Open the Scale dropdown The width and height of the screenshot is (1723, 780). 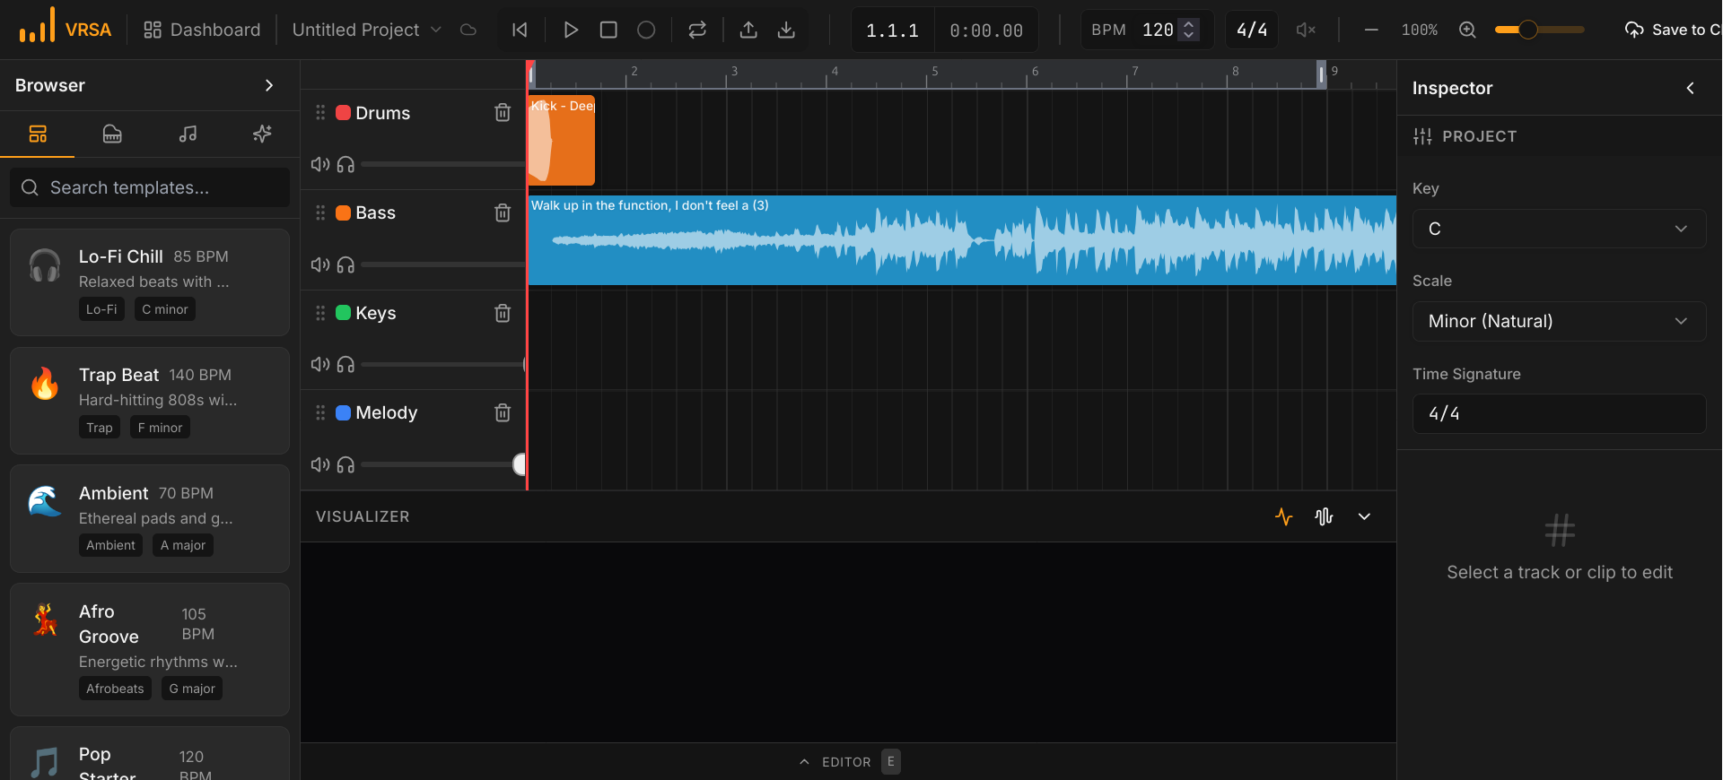1559,321
